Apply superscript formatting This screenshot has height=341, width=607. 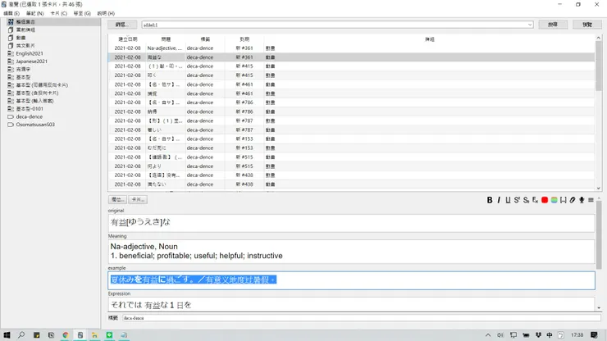coord(517,200)
